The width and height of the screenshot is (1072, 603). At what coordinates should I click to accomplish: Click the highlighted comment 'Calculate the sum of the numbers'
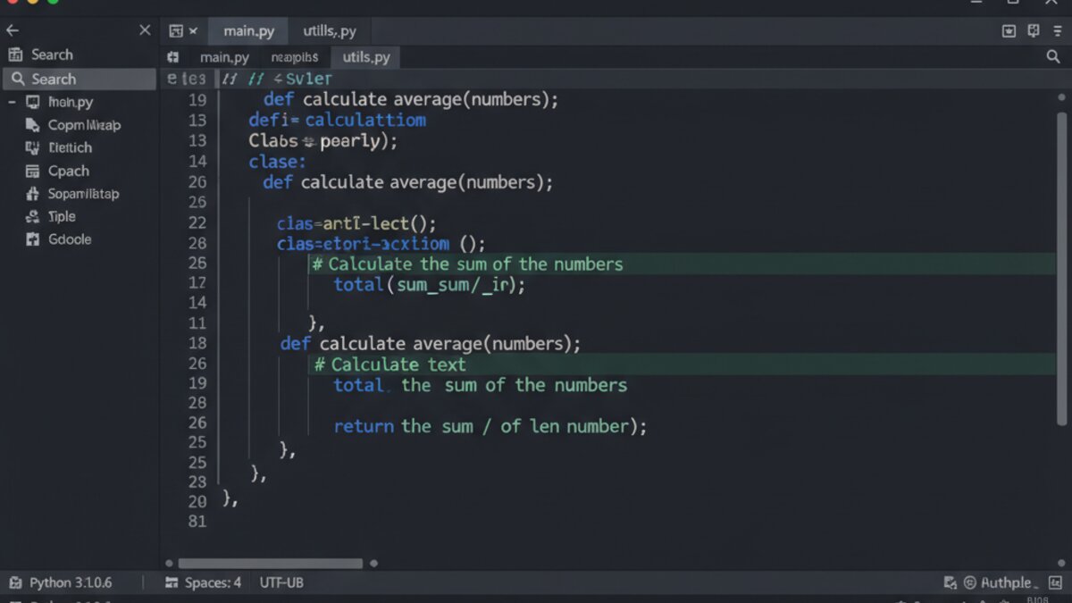pyautogui.click(x=467, y=264)
